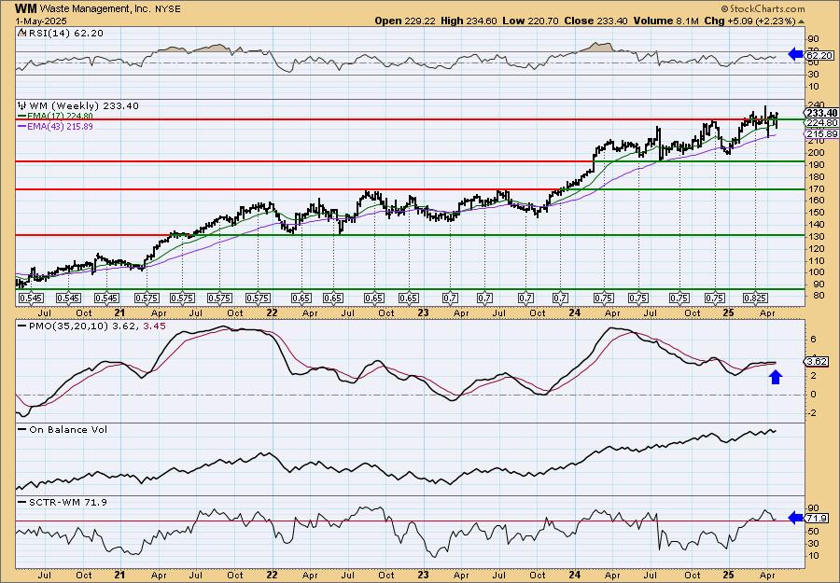Click the 233.40 price tag on right axis
Viewport: 840px width, 583px height.
(x=821, y=113)
